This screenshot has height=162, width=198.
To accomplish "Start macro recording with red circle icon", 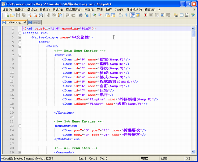I will pyautogui.click(x=145, y=15).
